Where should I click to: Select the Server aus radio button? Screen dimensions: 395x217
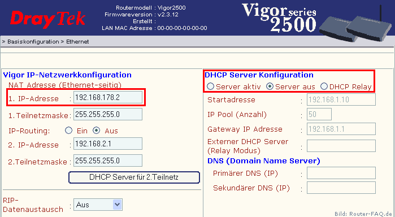pos(270,86)
